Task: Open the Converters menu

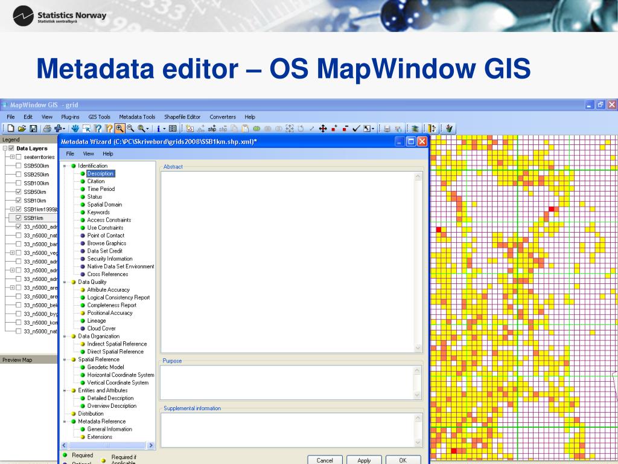Action: pos(223,117)
